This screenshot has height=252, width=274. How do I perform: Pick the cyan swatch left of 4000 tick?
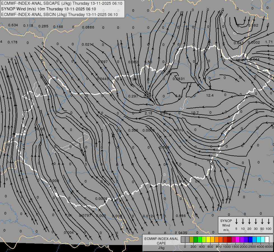(258, 239)
